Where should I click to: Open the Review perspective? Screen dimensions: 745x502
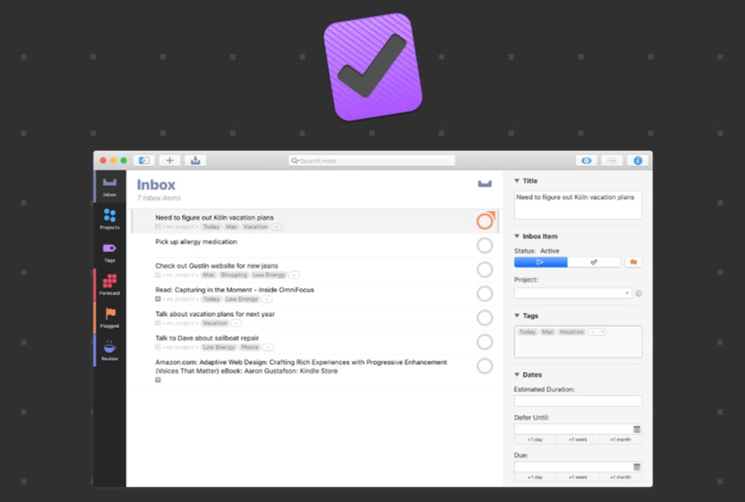point(109,350)
